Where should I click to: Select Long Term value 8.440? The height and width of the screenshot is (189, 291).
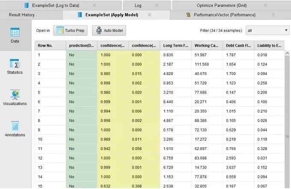pyautogui.click(x=168, y=102)
